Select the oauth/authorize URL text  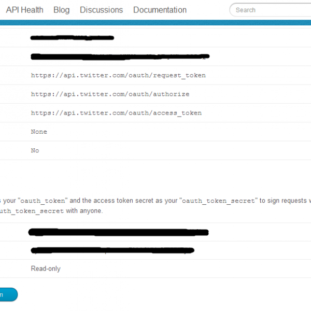[x=110, y=94]
